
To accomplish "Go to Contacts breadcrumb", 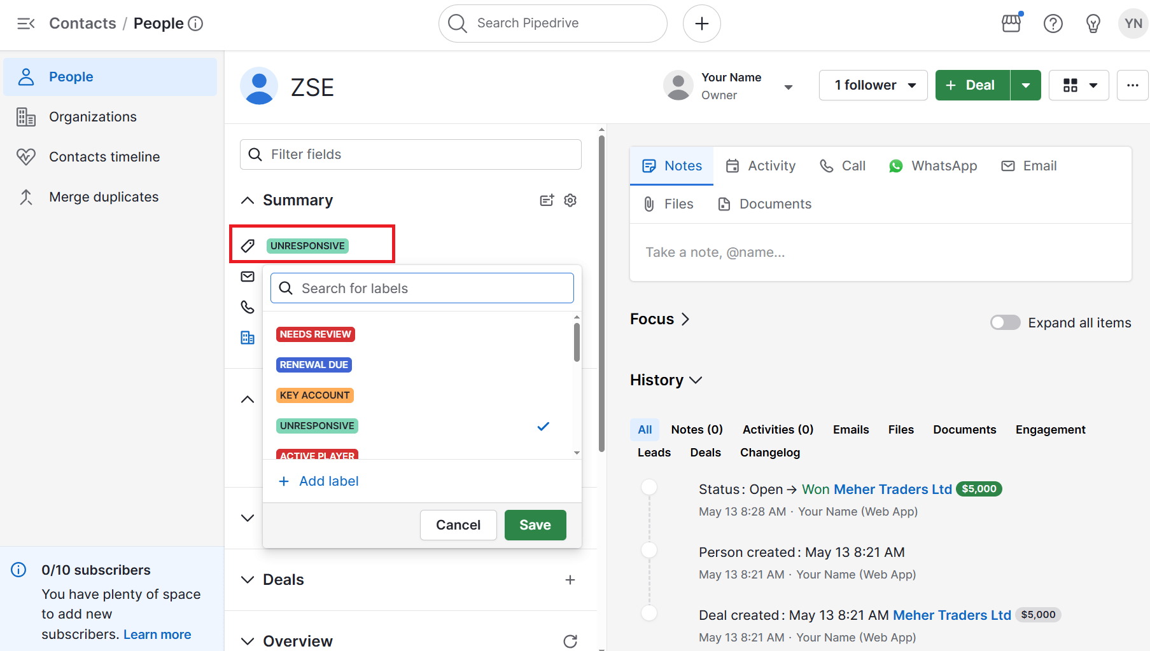I will 83,24.
